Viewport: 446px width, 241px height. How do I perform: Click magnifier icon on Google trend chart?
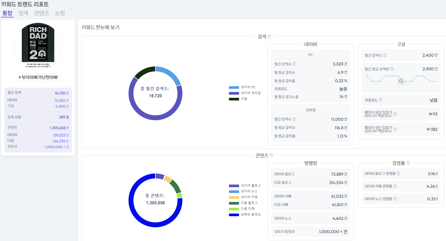(x=401, y=81)
